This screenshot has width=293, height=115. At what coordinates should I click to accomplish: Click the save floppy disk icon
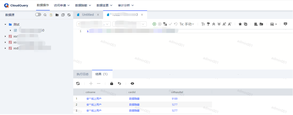click(272, 24)
